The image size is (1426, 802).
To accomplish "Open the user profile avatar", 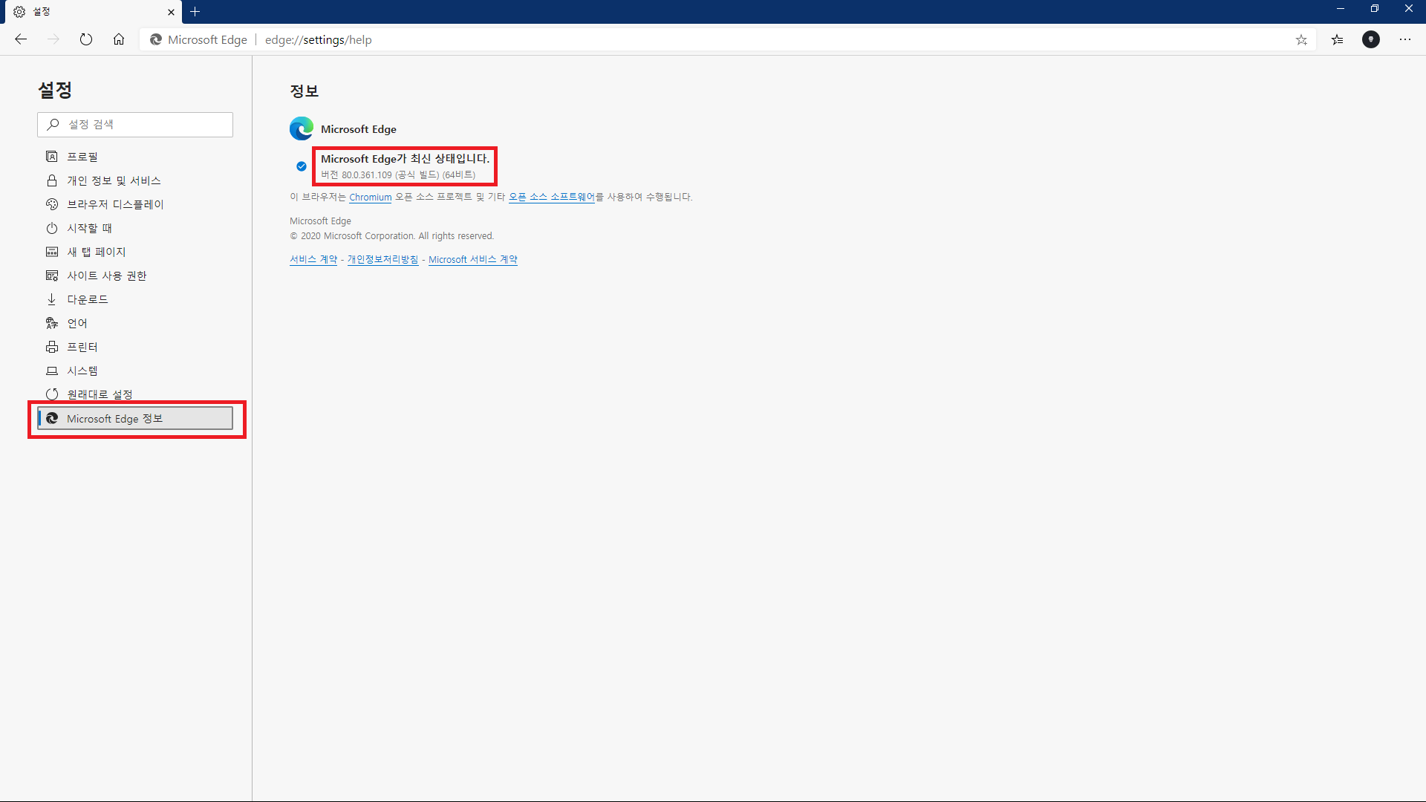I will point(1371,39).
